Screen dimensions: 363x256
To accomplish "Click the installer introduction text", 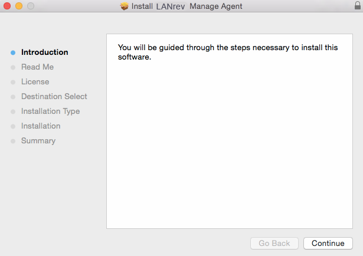I will (228, 52).
